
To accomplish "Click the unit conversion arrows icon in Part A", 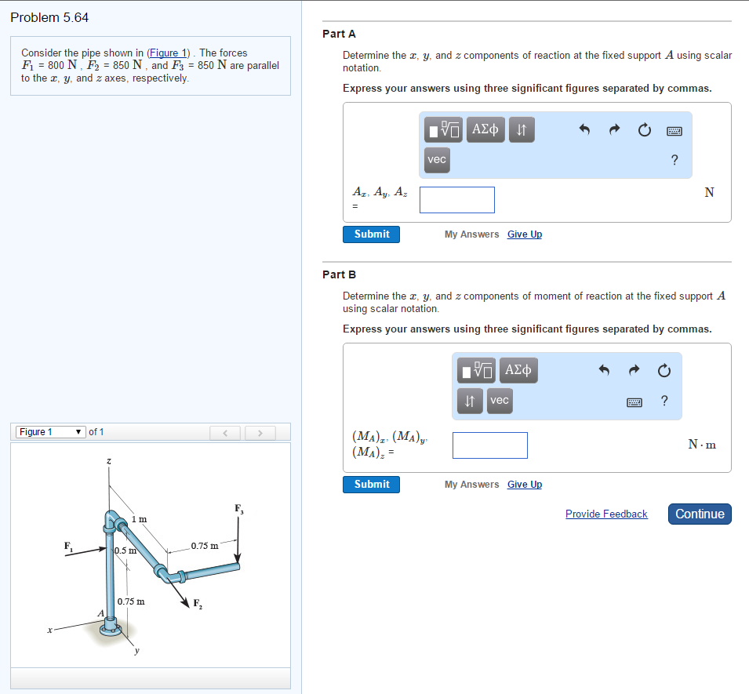I will [x=521, y=129].
